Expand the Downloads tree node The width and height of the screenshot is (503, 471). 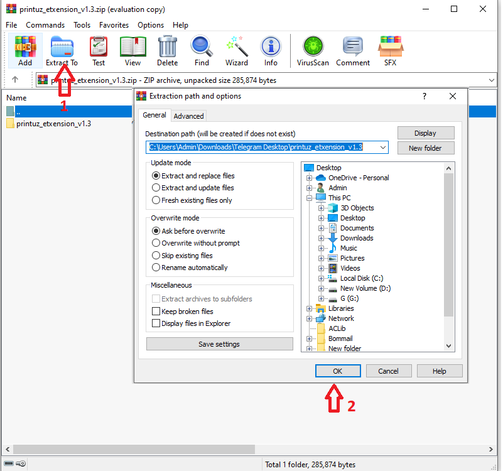[321, 238]
